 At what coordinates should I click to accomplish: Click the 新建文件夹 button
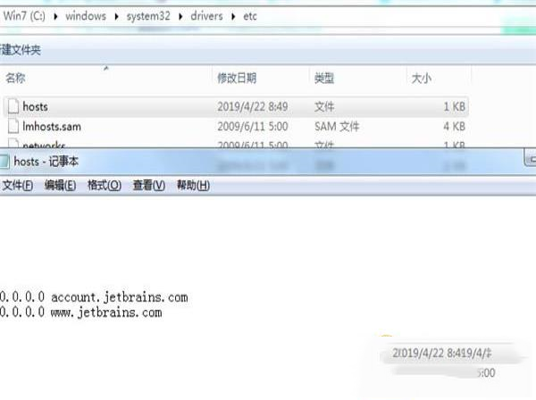coord(21,51)
